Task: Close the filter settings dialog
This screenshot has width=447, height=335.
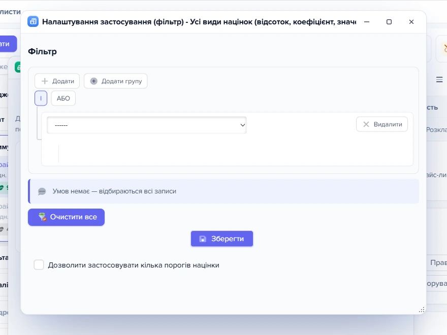Action: [x=411, y=22]
